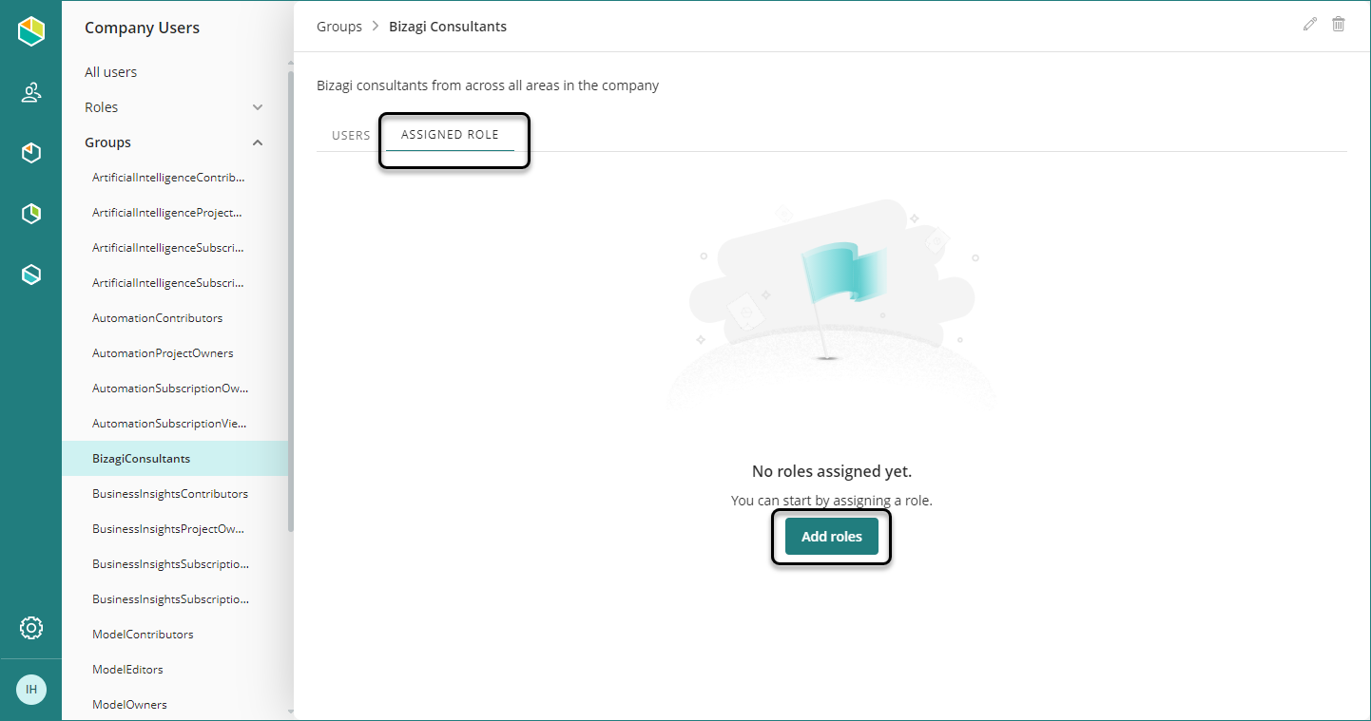This screenshot has width=1371, height=721.
Task: Click the Add roles button
Action: pos(832,537)
